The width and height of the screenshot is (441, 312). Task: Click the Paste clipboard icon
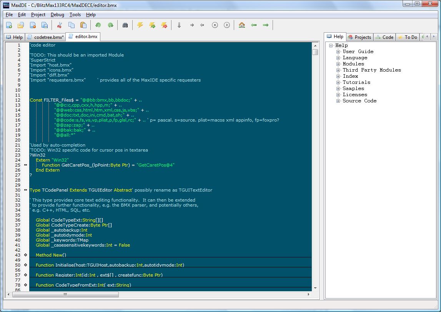[83, 25]
